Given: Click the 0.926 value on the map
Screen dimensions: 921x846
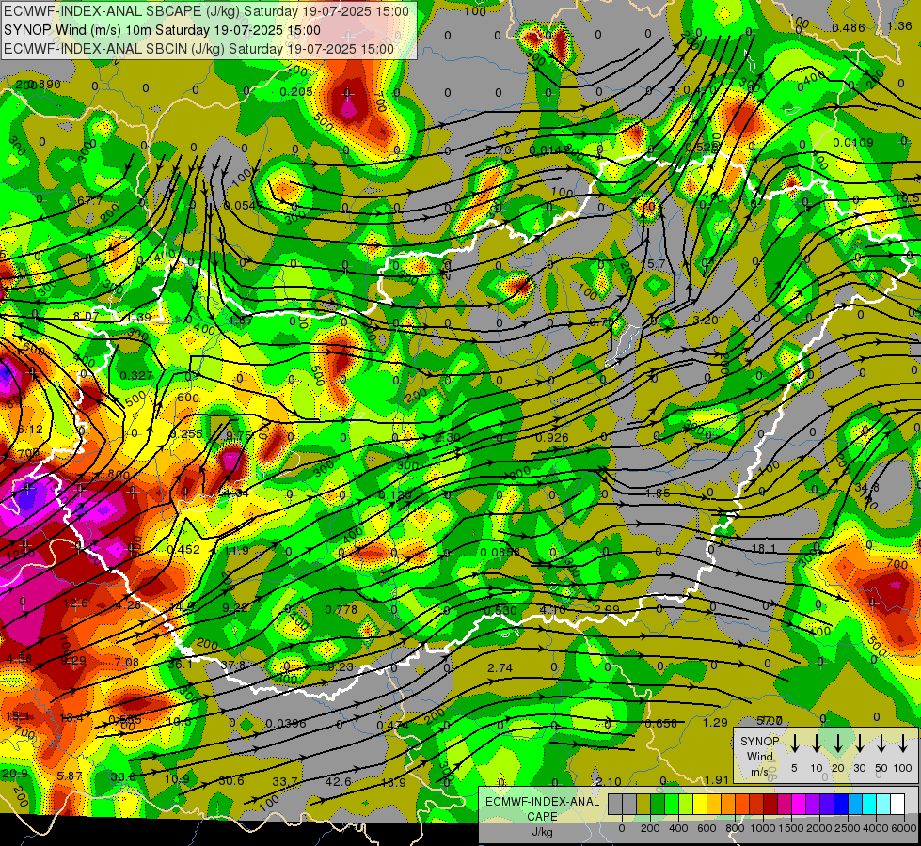Looking at the screenshot, I should pyautogui.click(x=552, y=437).
